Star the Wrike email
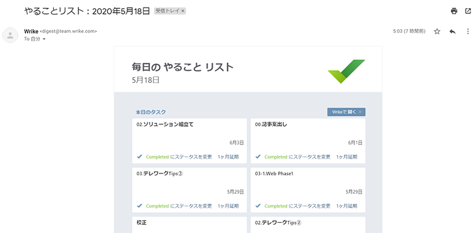The height and width of the screenshot is (233, 475). coord(437,32)
